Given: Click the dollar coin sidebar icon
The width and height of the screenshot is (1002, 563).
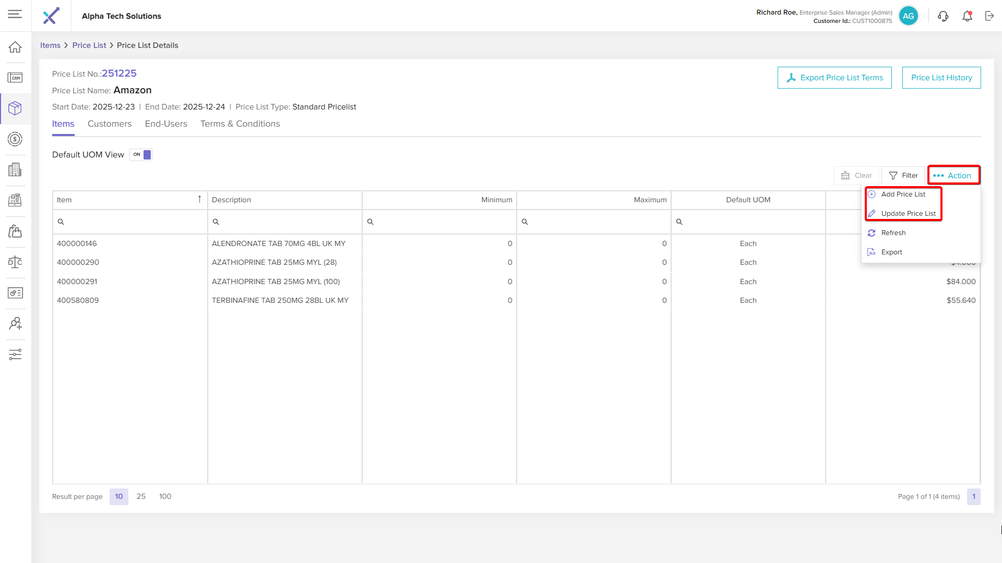Looking at the screenshot, I should [15, 139].
